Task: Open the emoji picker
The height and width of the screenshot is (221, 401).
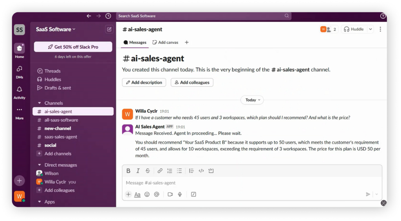Action: click(x=147, y=194)
